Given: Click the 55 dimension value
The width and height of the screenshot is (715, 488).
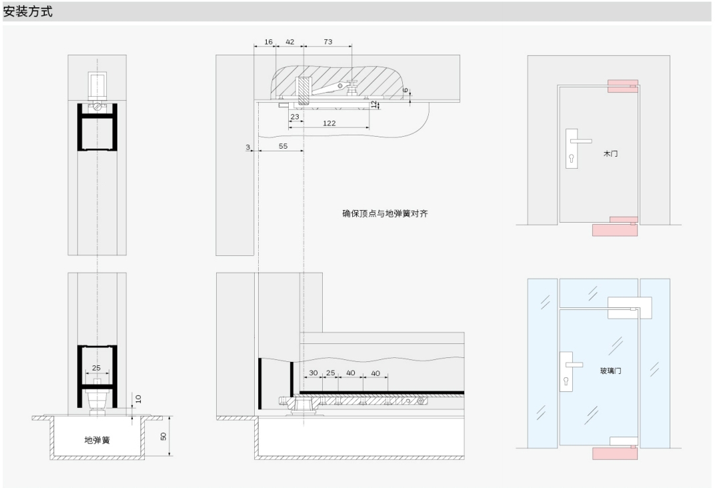Looking at the screenshot, I should (283, 146).
